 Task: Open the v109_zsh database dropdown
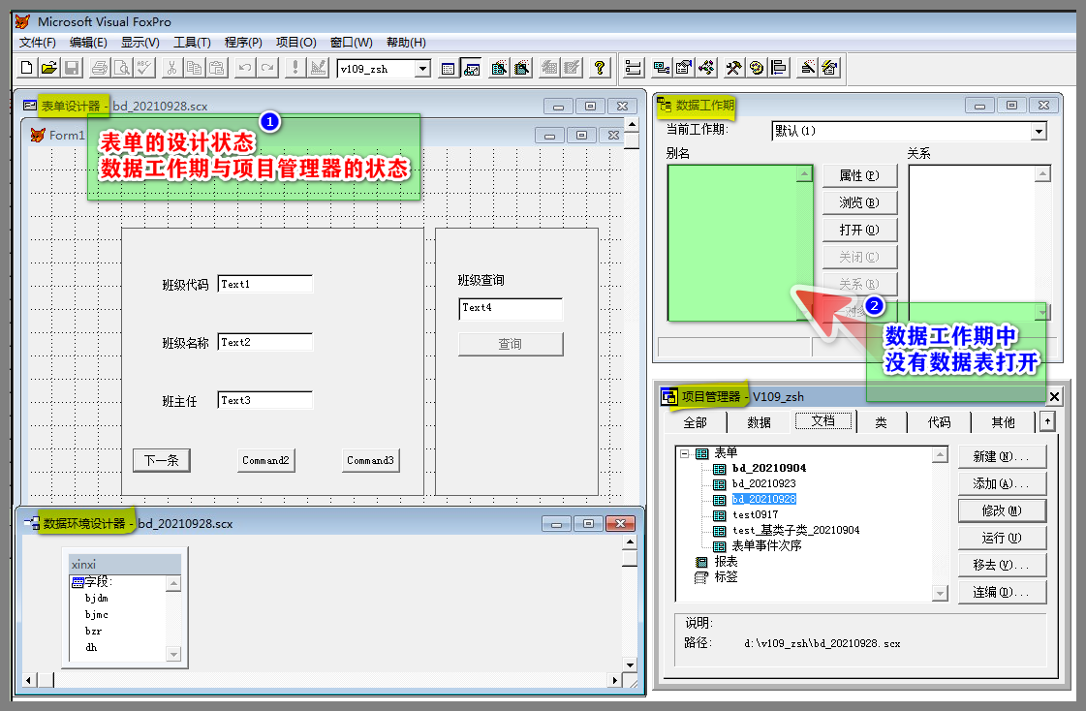point(422,69)
